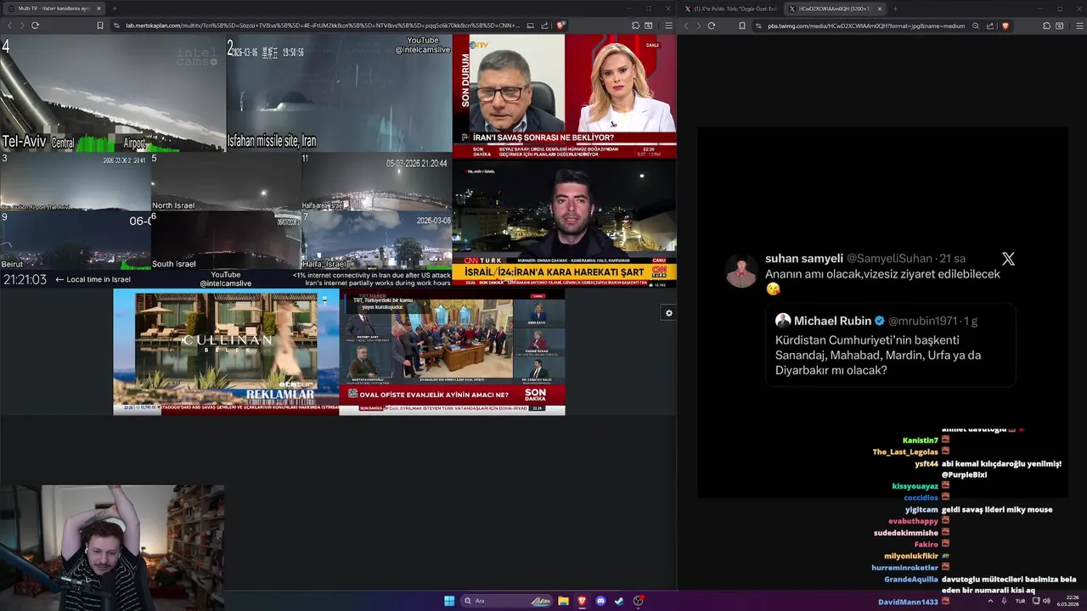This screenshot has width=1087, height=611.
Task: Bookmark the Multi TV page
Action: click(x=100, y=25)
